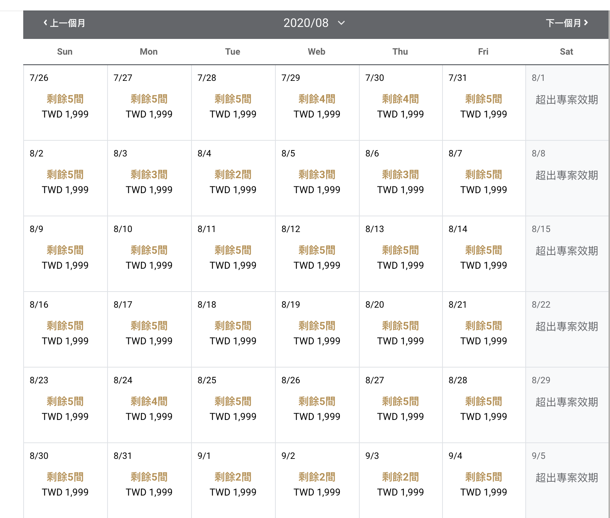Click the Sun column header
610x518 pixels.
(65, 52)
